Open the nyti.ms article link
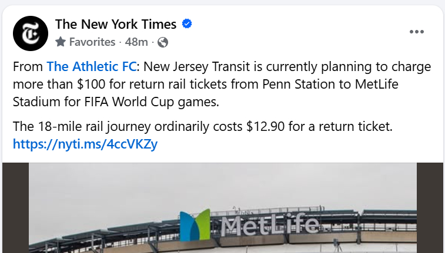The width and height of the screenshot is (445, 253). [x=85, y=144]
